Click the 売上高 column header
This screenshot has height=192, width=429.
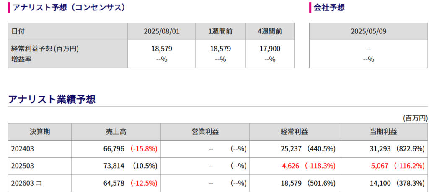[116, 132]
